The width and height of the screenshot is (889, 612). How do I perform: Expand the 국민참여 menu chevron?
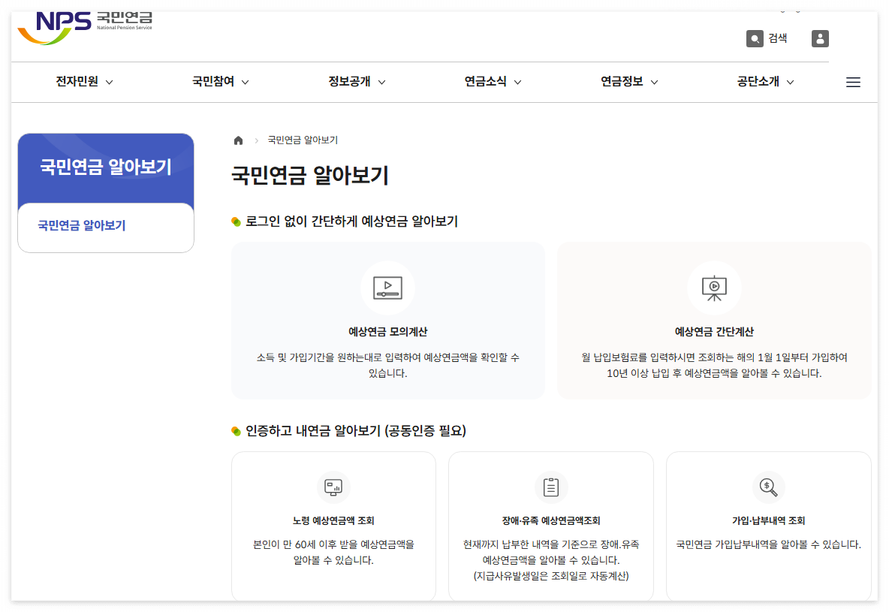coord(246,83)
